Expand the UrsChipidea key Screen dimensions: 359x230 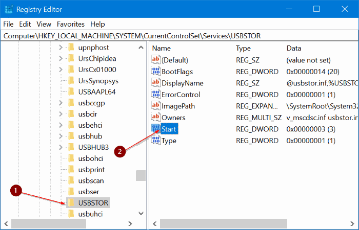61,58
